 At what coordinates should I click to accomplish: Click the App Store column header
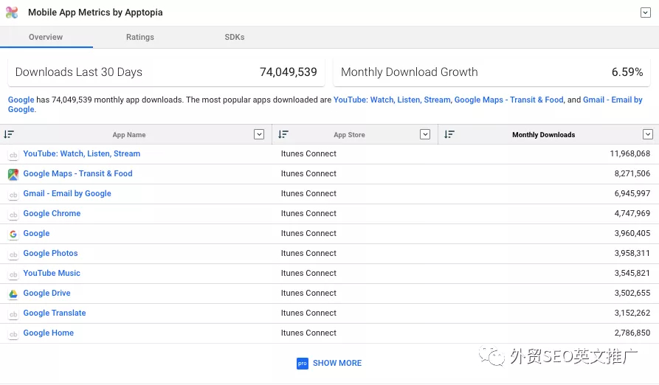pos(349,135)
